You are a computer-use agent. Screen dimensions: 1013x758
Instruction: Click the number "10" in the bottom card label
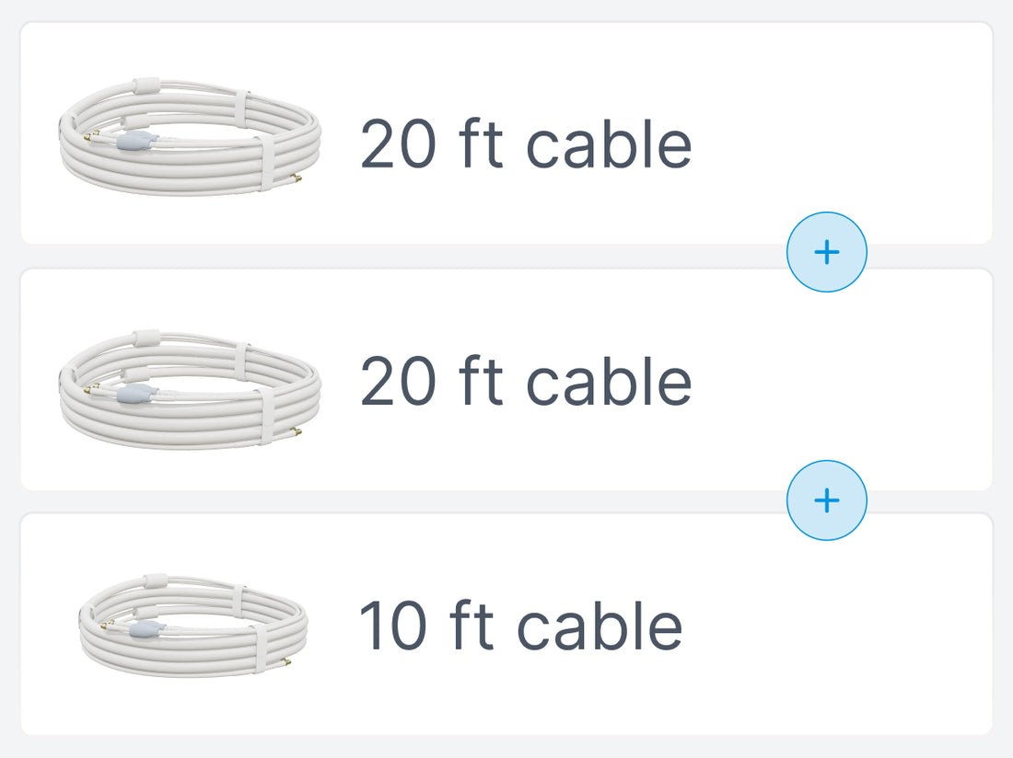click(394, 626)
